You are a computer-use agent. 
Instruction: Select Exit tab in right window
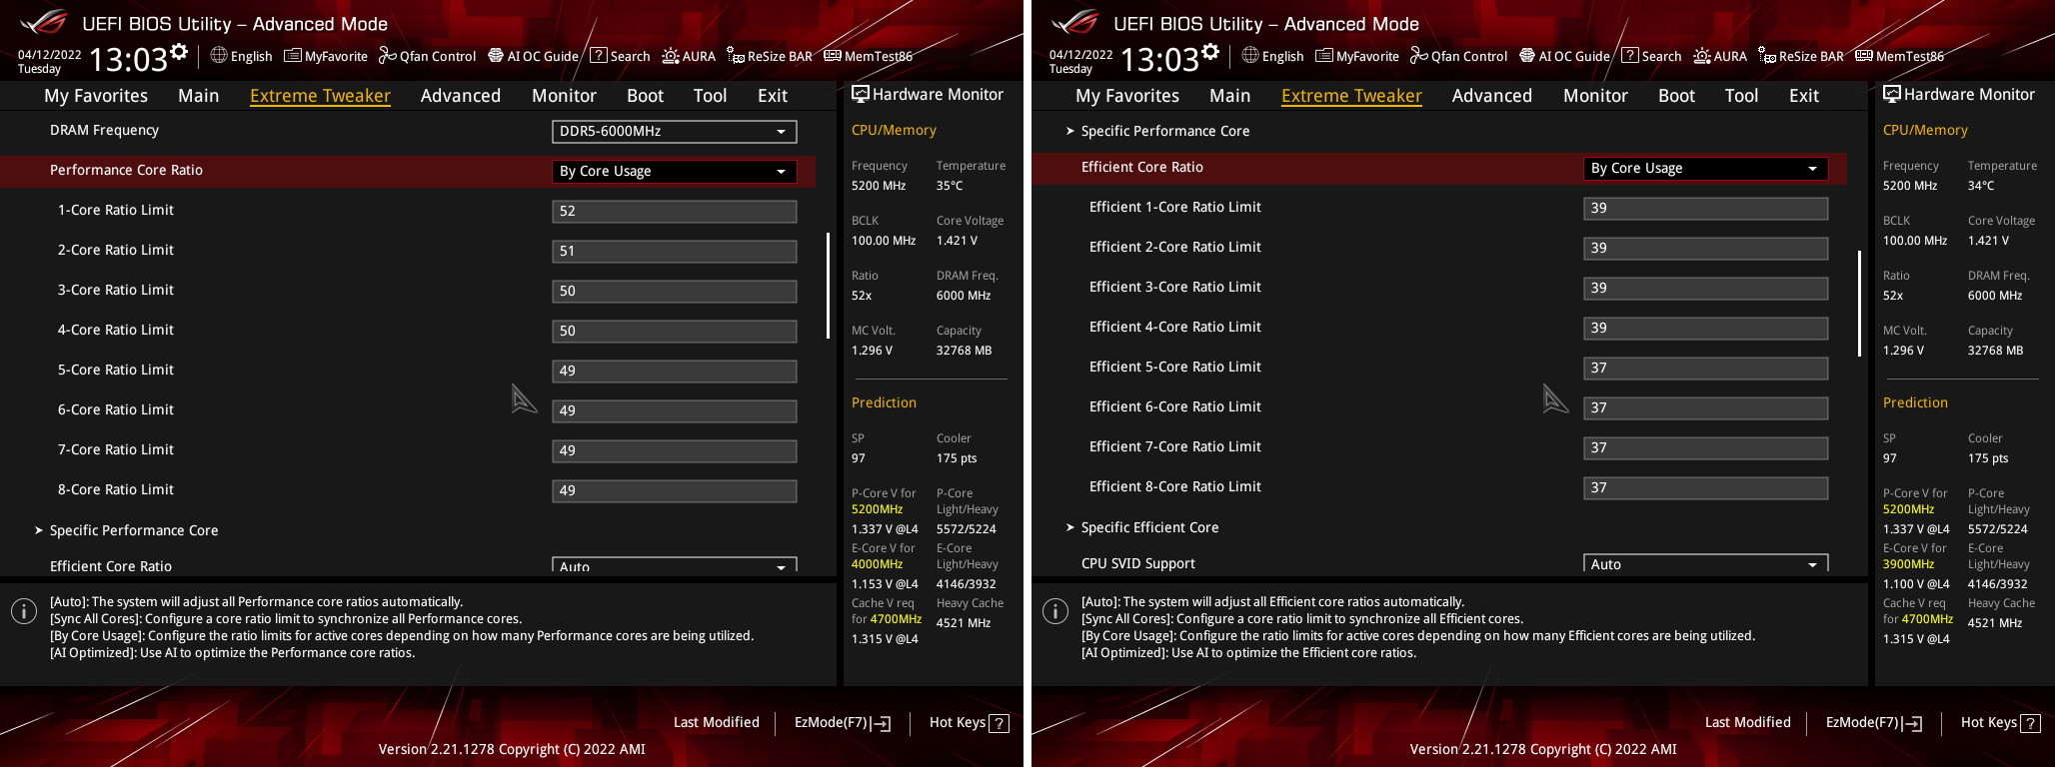pyautogui.click(x=1804, y=96)
